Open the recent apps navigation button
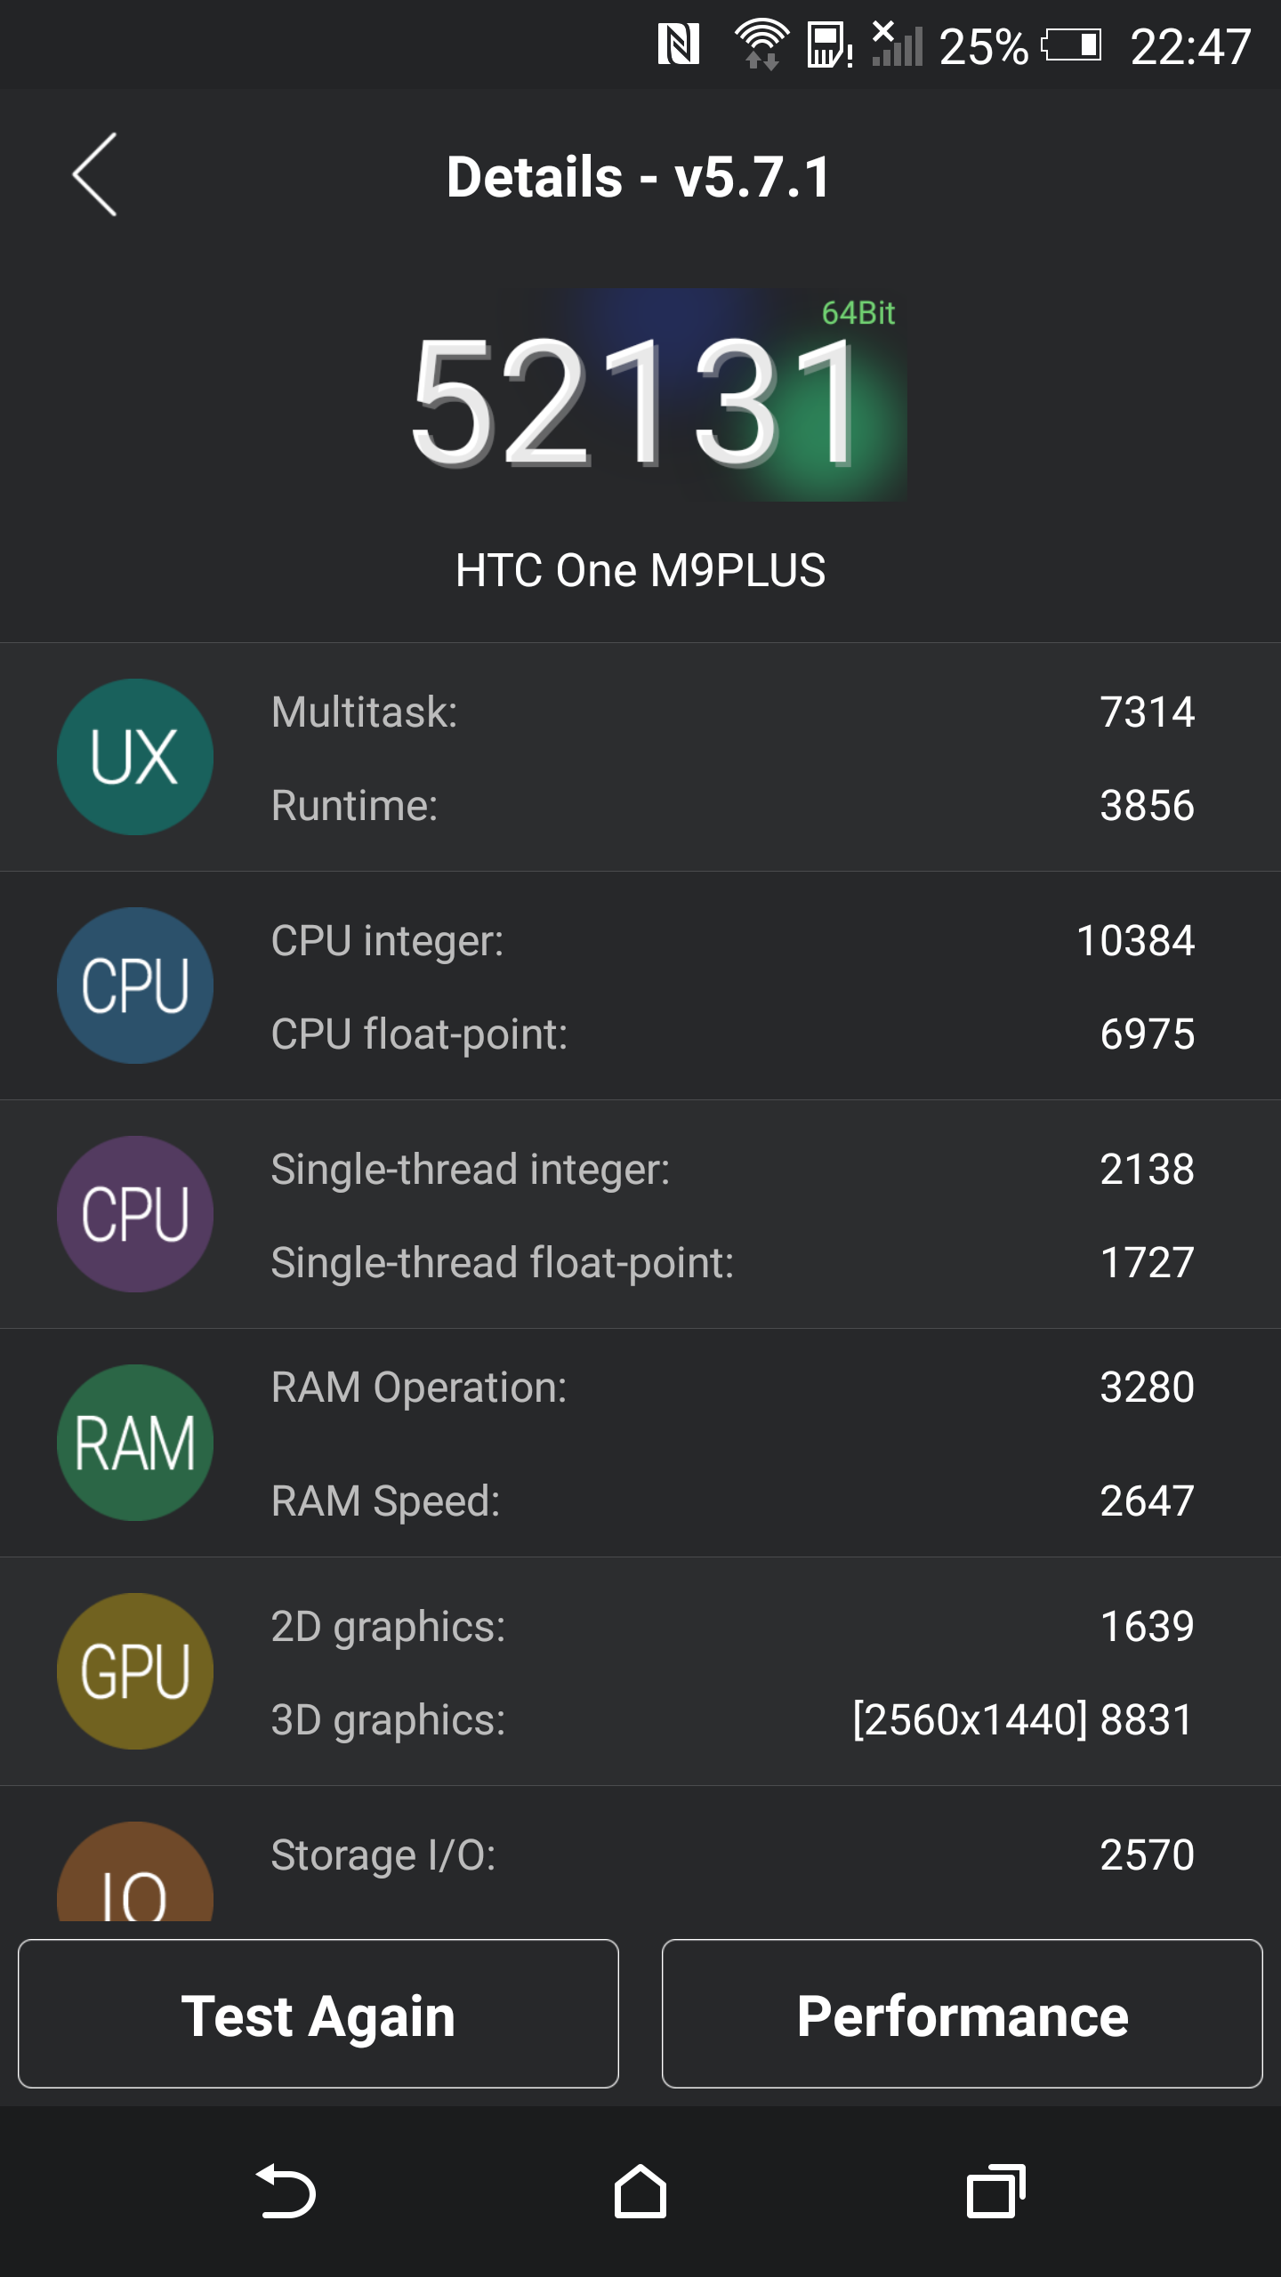This screenshot has width=1281, height=2277. 996,2192
